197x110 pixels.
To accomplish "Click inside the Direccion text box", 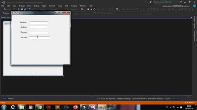I will 38,32.
